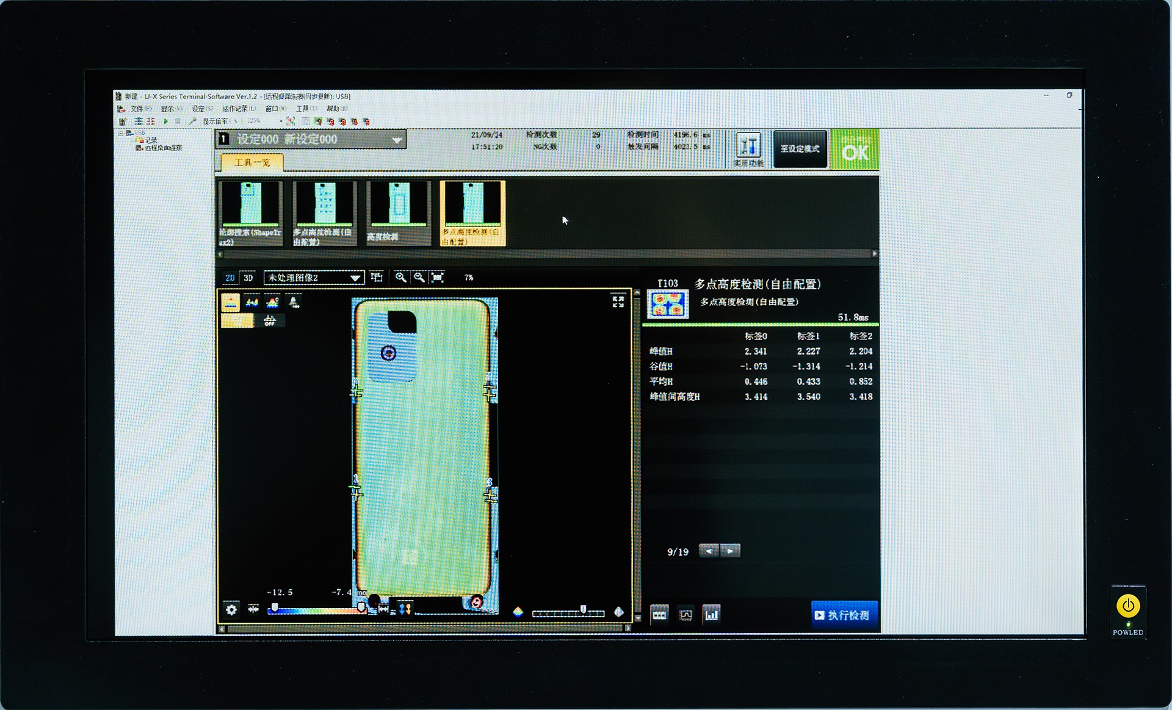
Task: Click the height span measure icon
Action: [383, 609]
